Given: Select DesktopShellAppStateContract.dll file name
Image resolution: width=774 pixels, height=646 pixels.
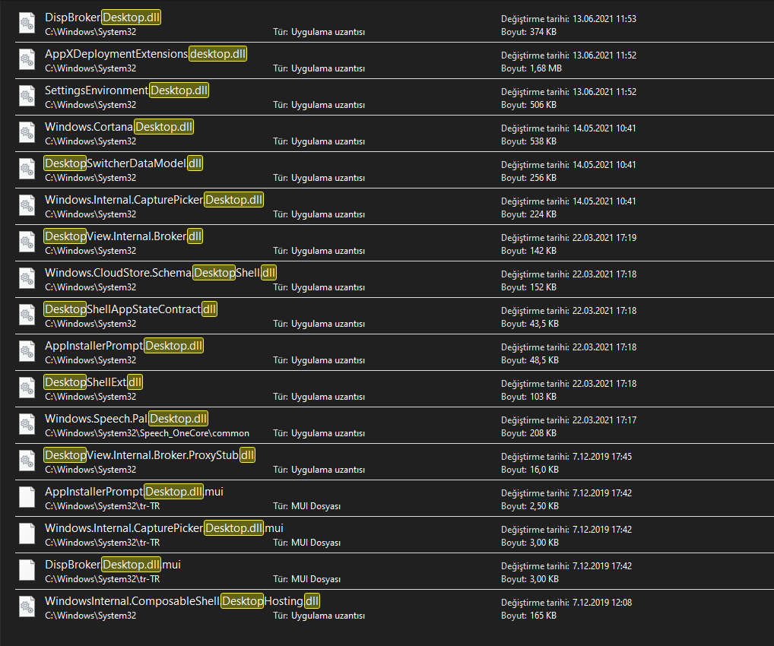Looking at the screenshot, I should (131, 309).
